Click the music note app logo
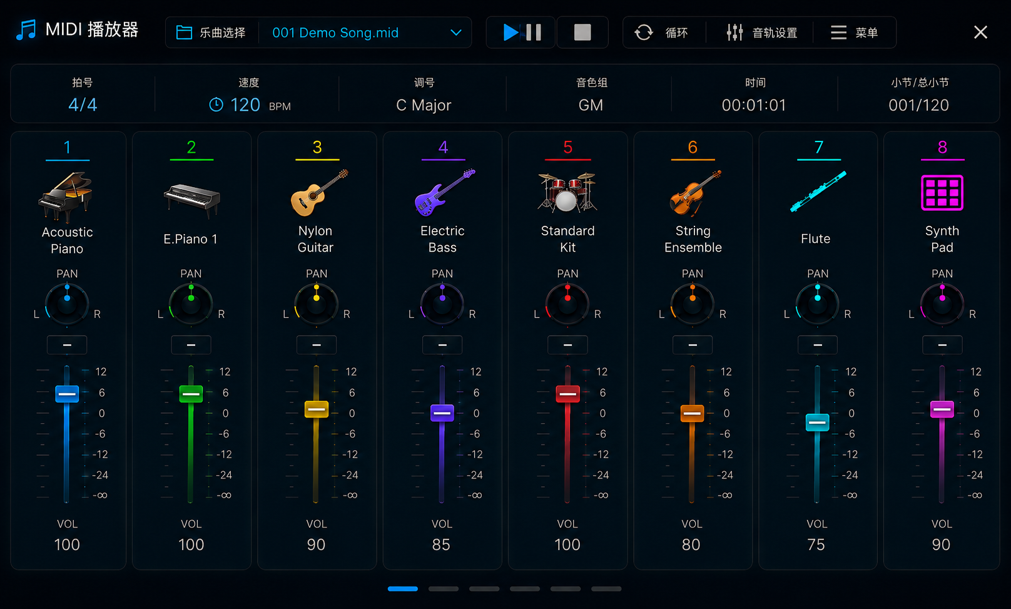 pos(26,30)
